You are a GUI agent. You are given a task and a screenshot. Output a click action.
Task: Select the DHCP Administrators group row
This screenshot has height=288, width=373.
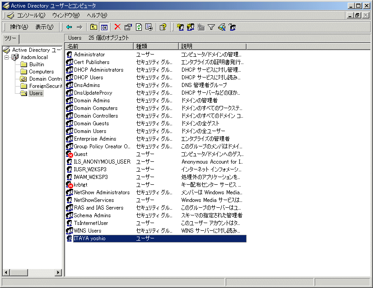click(x=156, y=70)
